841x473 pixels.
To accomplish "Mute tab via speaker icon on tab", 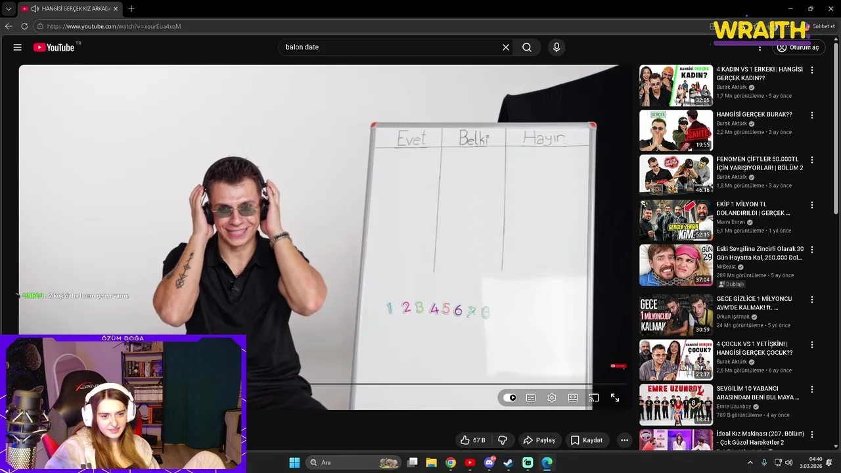I will click(34, 9).
